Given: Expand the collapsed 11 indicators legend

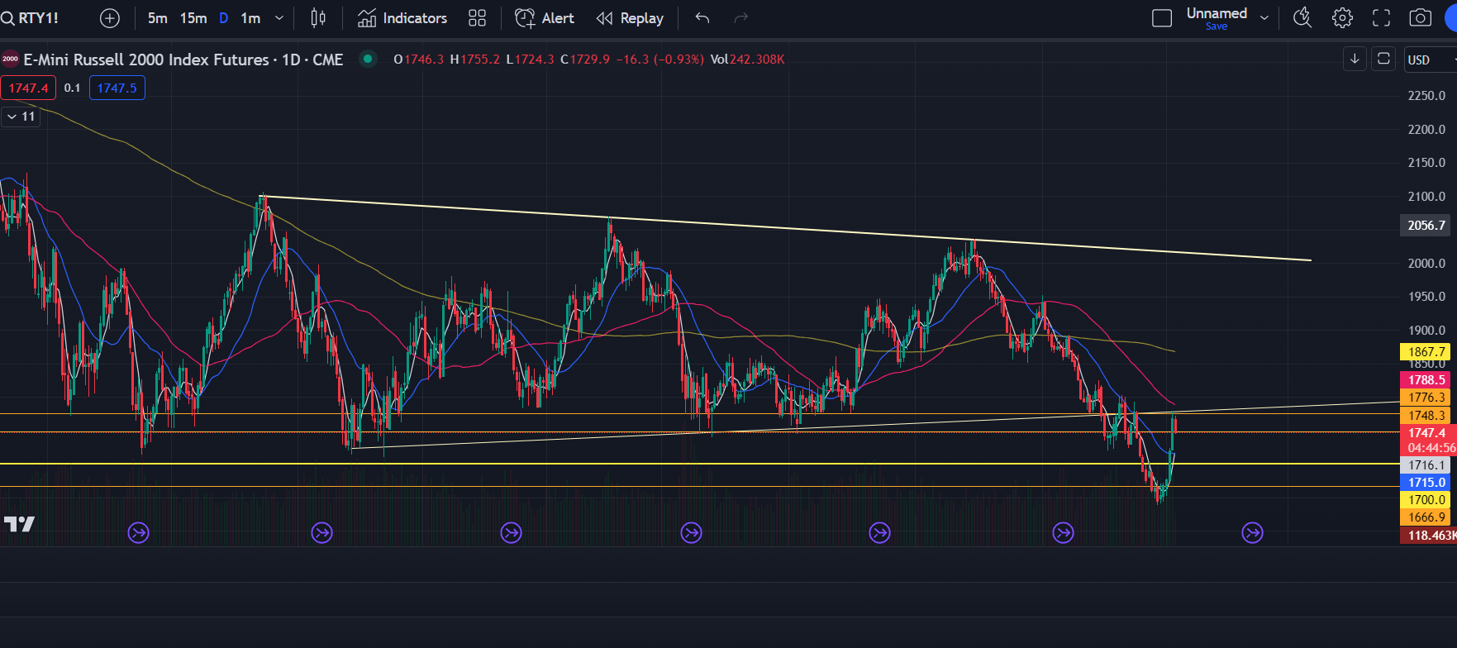Looking at the screenshot, I should click(21, 117).
